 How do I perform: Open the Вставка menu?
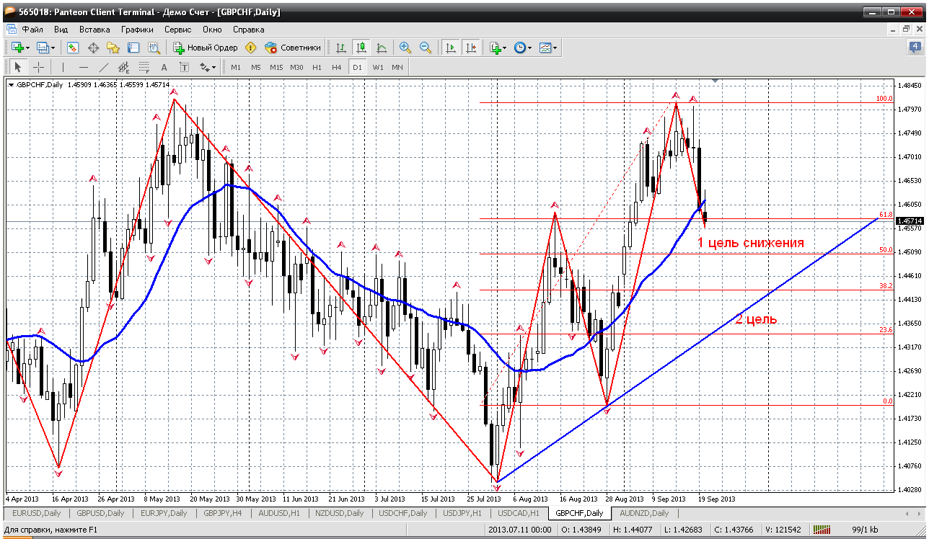(94, 30)
